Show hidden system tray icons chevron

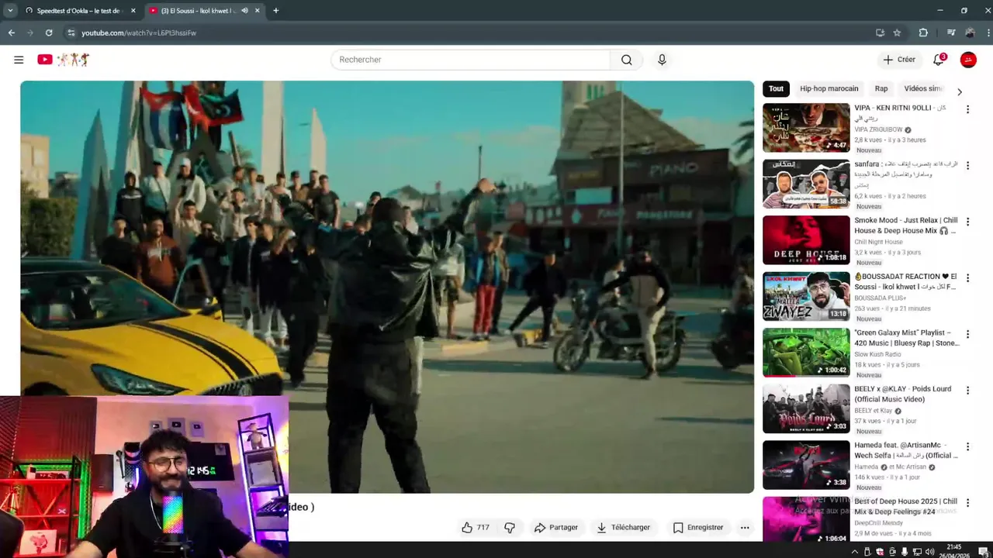click(x=855, y=552)
